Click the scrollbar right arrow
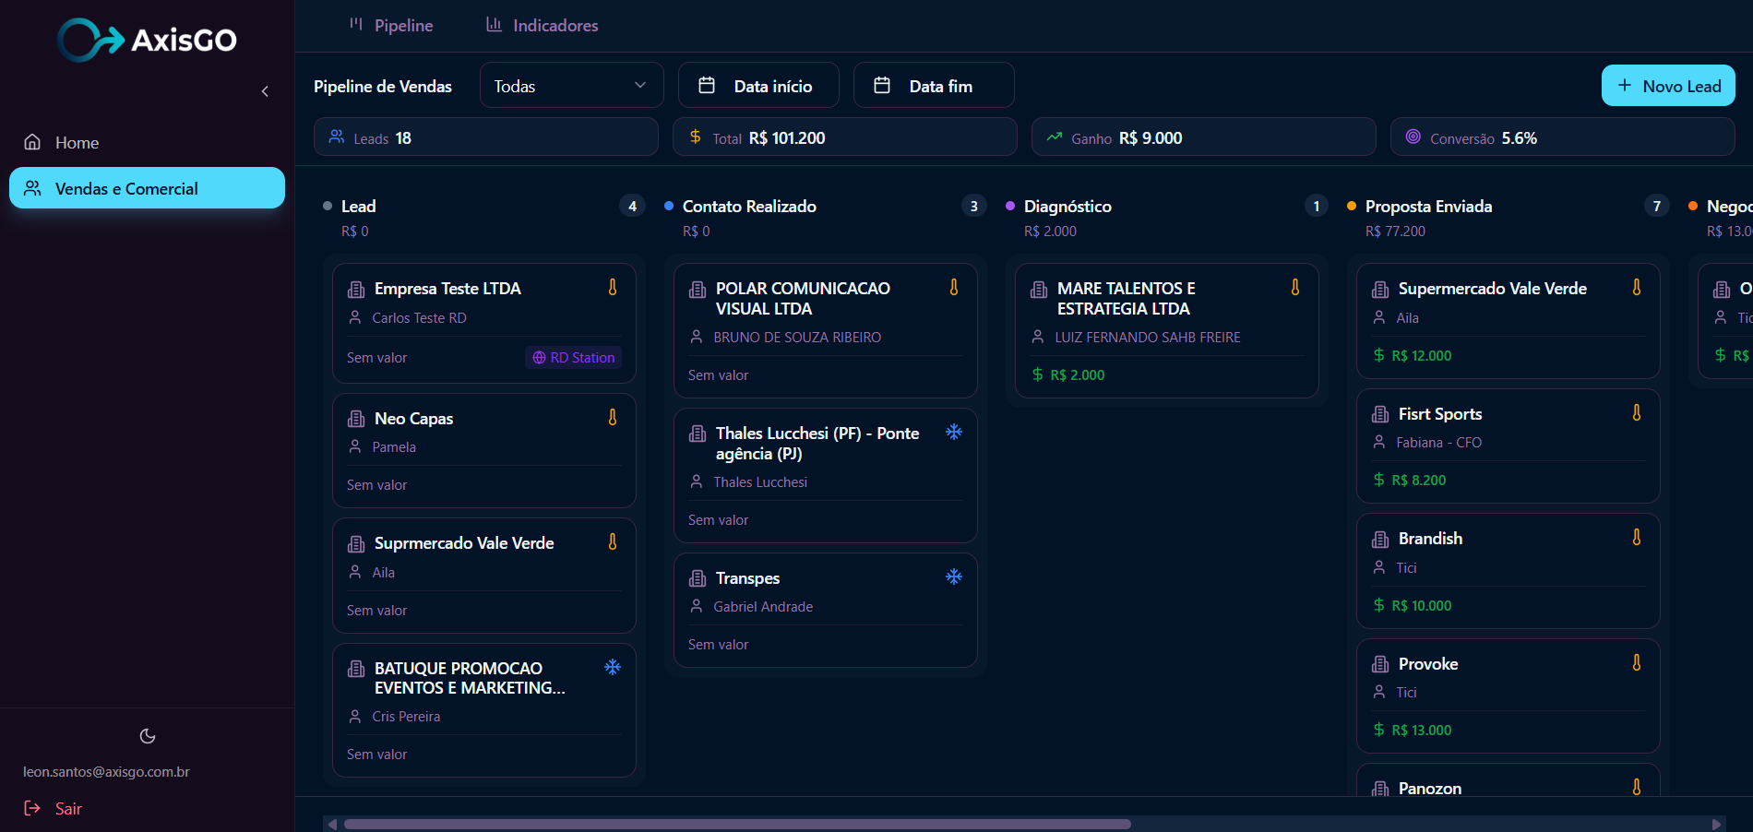The width and height of the screenshot is (1753, 832). pyautogui.click(x=1716, y=825)
